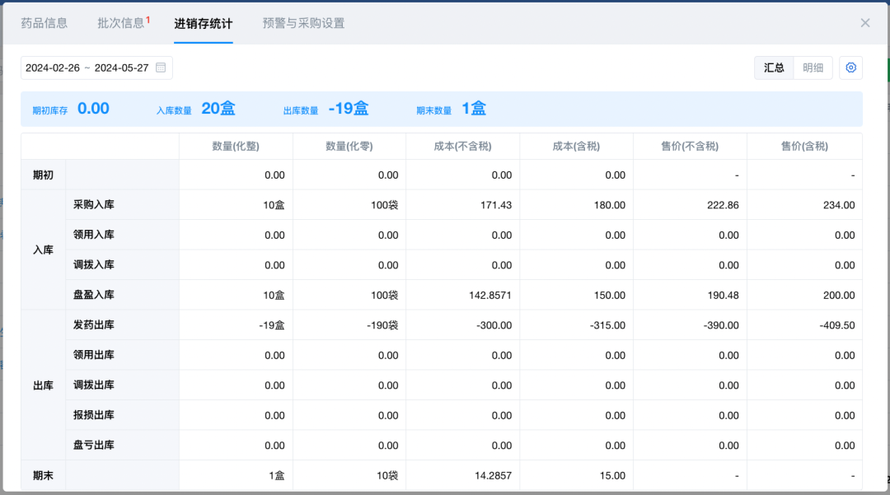Click the 售价(含税) column header
Viewport: 890px width, 495px height.
pos(804,147)
